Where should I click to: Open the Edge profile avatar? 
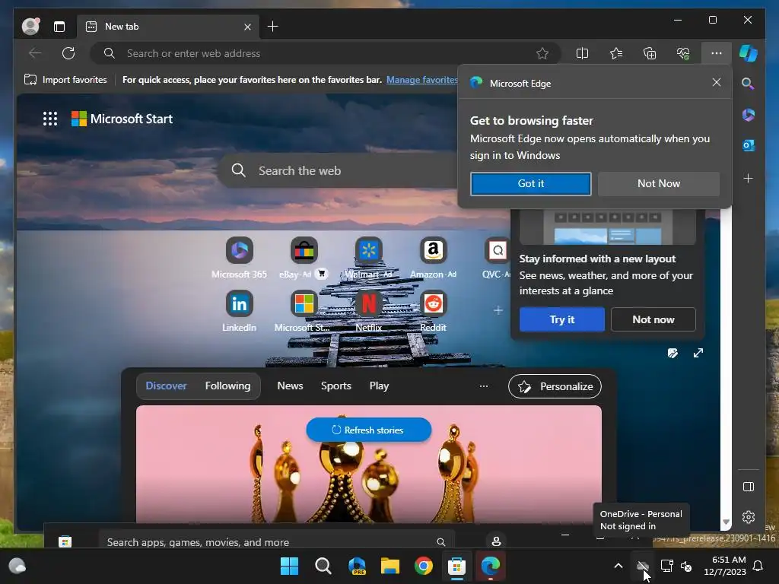tap(30, 27)
